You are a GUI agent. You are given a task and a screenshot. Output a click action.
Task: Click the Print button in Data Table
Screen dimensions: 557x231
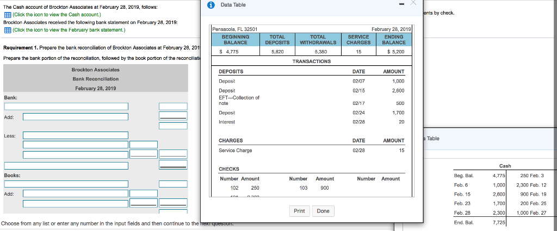[300, 211]
